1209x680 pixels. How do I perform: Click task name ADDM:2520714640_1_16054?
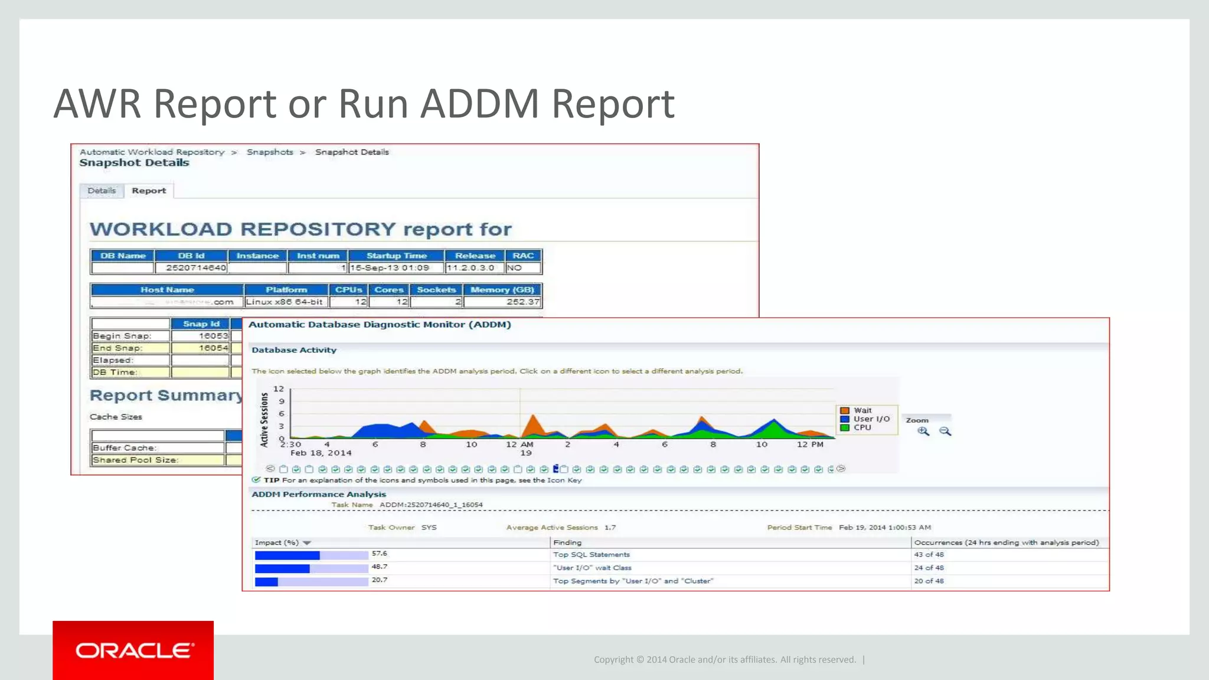tap(431, 505)
